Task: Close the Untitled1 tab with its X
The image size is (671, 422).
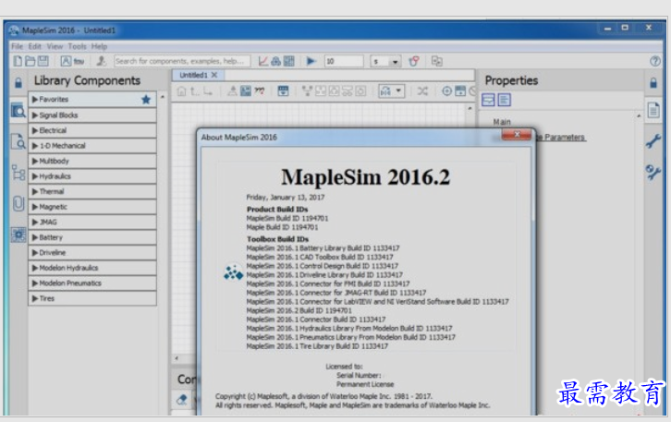Action: (x=214, y=75)
